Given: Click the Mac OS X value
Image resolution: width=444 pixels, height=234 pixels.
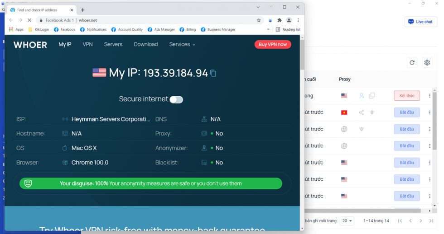Looking at the screenshot, I should [84, 148].
